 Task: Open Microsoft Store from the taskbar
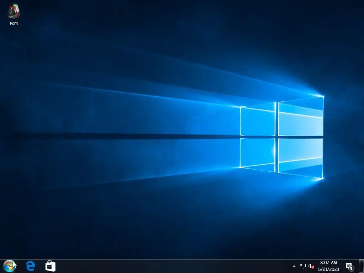(x=50, y=266)
